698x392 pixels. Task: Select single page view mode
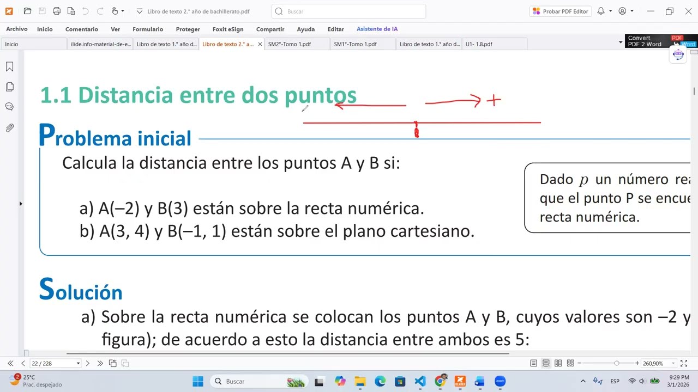coord(534,363)
